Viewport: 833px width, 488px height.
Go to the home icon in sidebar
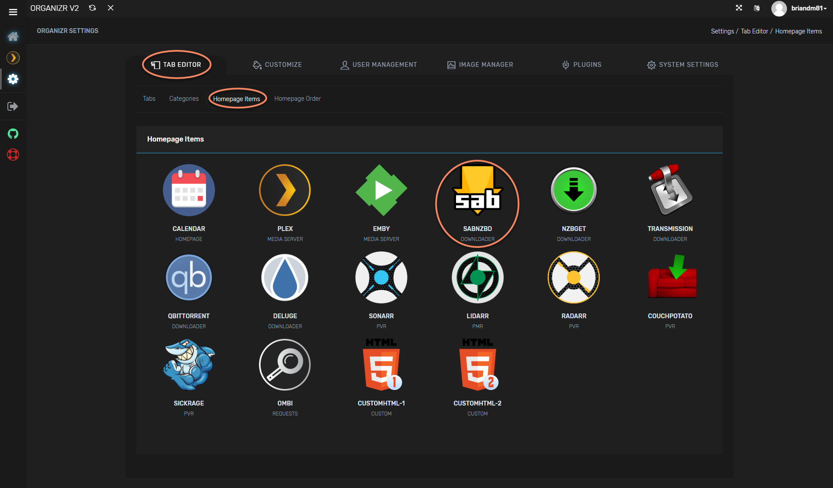[x=13, y=36]
